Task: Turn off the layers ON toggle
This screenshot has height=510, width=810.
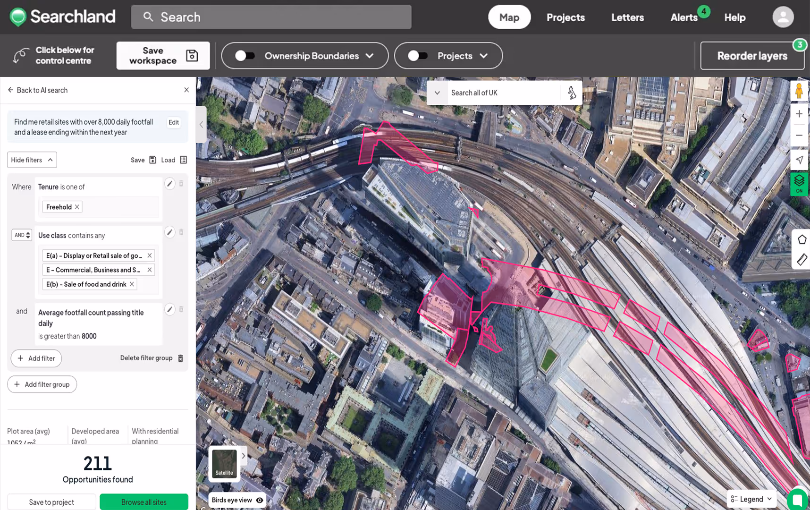Action: pos(799,184)
